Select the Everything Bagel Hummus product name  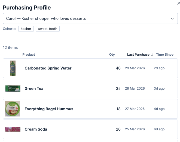pyautogui.click(x=49, y=109)
